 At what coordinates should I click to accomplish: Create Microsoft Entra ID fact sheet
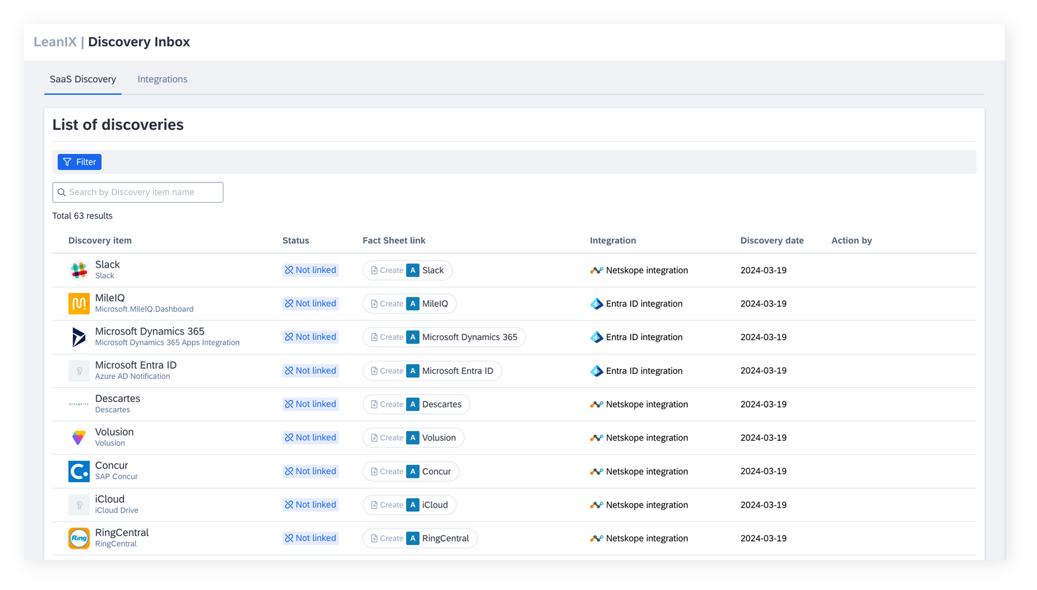click(432, 371)
